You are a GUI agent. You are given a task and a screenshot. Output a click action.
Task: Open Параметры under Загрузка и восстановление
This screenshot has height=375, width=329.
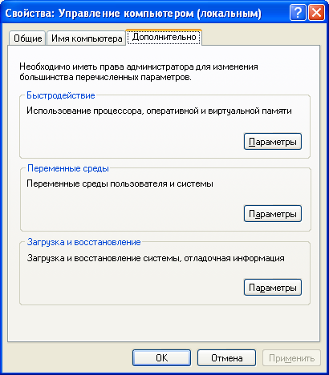coord(273,288)
